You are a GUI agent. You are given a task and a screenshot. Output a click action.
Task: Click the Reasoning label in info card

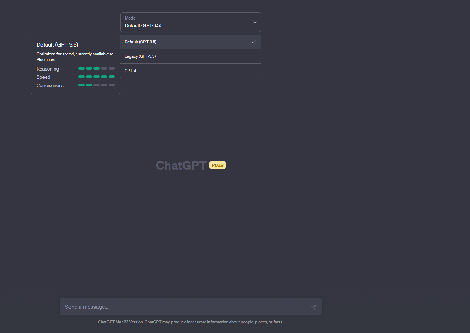pos(48,69)
